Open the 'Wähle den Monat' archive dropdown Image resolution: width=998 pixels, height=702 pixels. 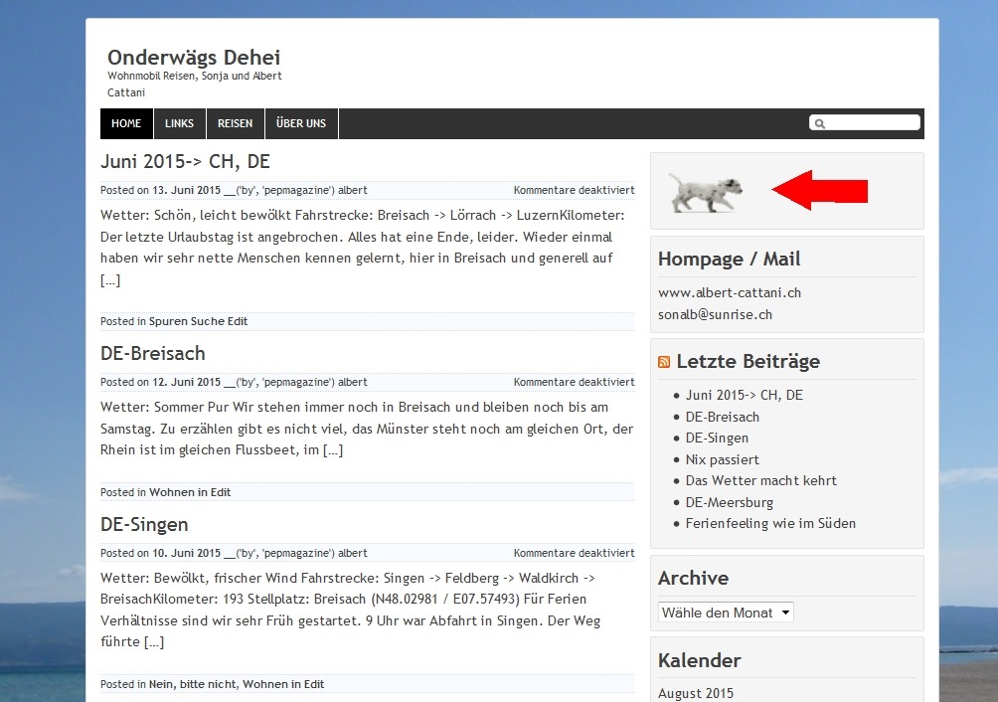coord(726,613)
